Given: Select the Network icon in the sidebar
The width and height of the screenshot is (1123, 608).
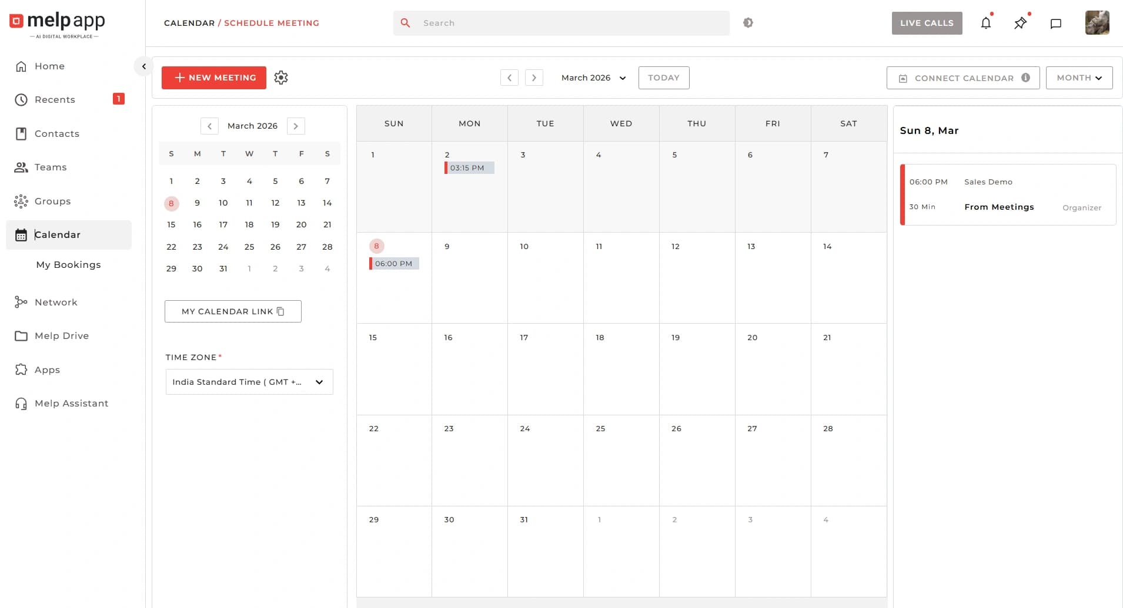Looking at the screenshot, I should click(x=21, y=302).
